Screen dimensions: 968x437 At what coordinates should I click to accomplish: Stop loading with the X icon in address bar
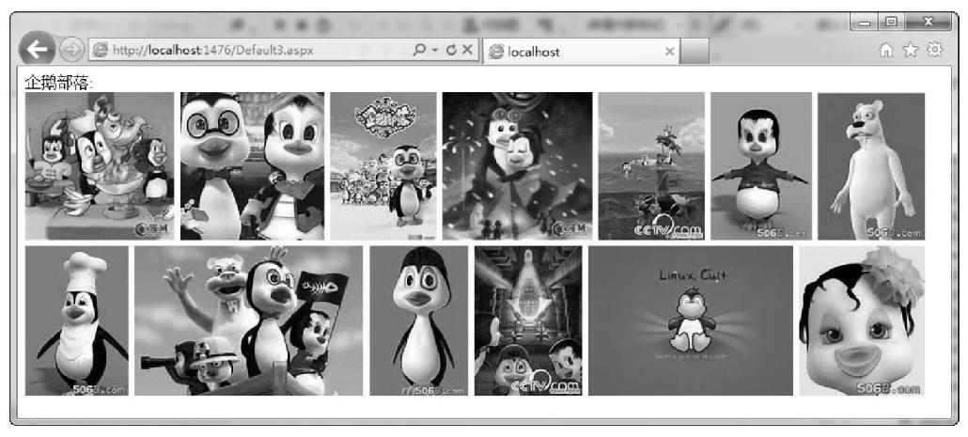pyautogui.click(x=467, y=50)
